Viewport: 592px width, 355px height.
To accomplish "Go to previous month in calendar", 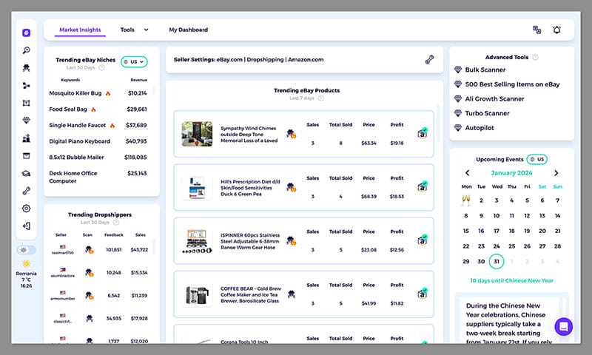I will (x=468, y=173).
